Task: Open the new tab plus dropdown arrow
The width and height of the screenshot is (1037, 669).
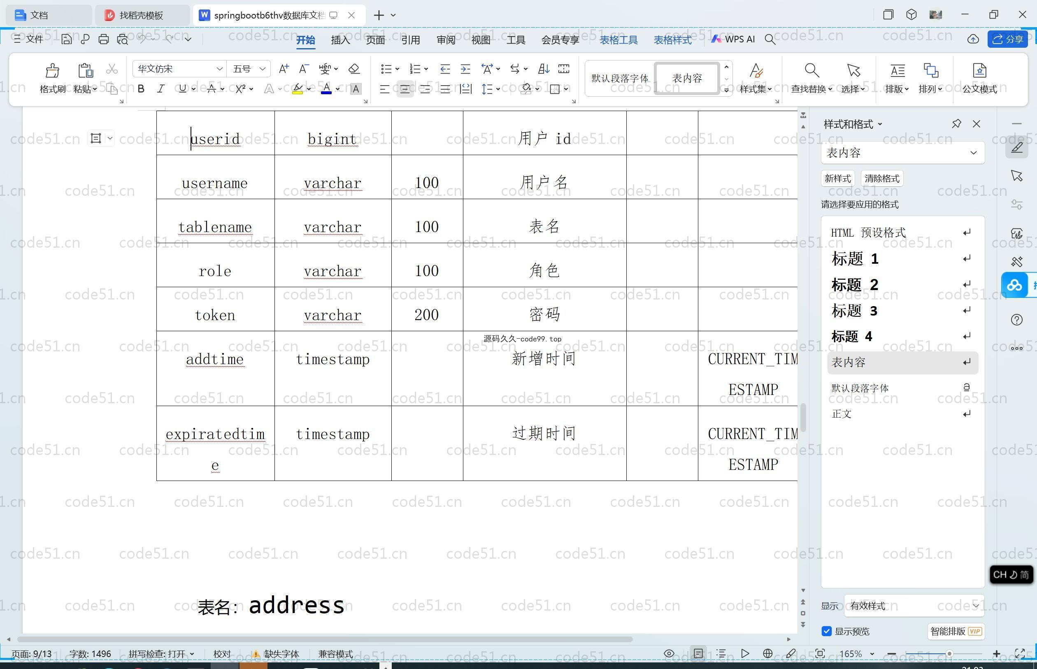Action: [393, 15]
